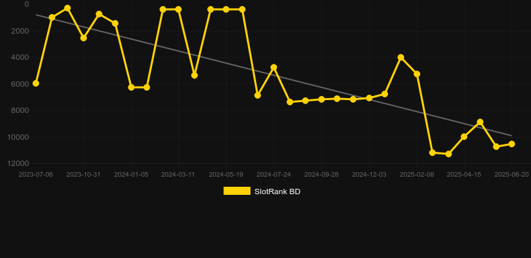Click the 2024-01-05 x-axis label
The width and height of the screenshot is (531, 258).
tap(131, 175)
